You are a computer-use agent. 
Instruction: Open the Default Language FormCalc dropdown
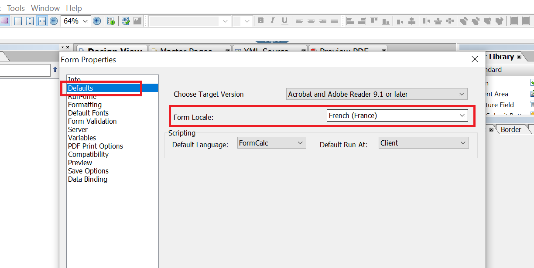click(x=272, y=143)
